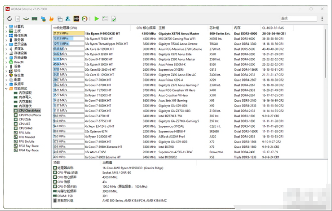Click the Refresh toolbar icon
Image resolution: width=332 pixels, height=211 pixels.
(9, 19)
